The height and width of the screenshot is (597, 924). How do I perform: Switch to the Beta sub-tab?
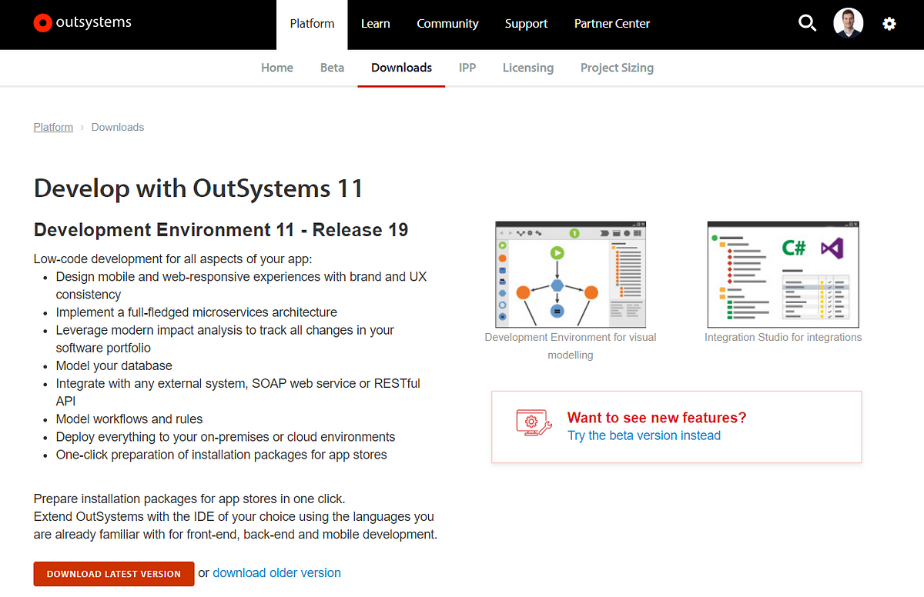tap(332, 68)
